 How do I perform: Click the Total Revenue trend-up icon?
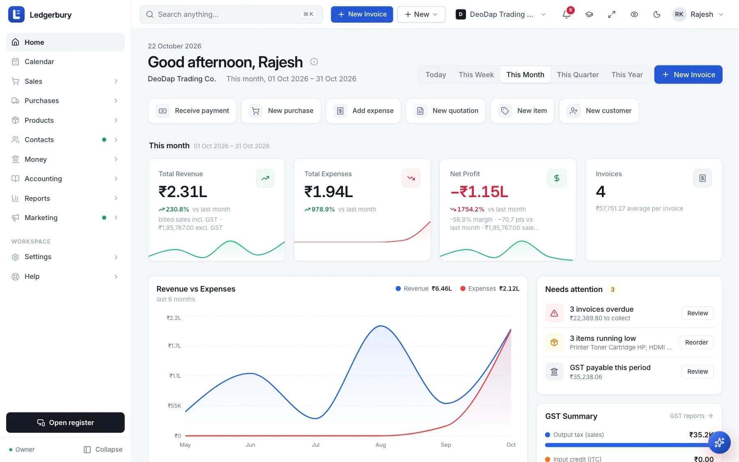point(265,178)
